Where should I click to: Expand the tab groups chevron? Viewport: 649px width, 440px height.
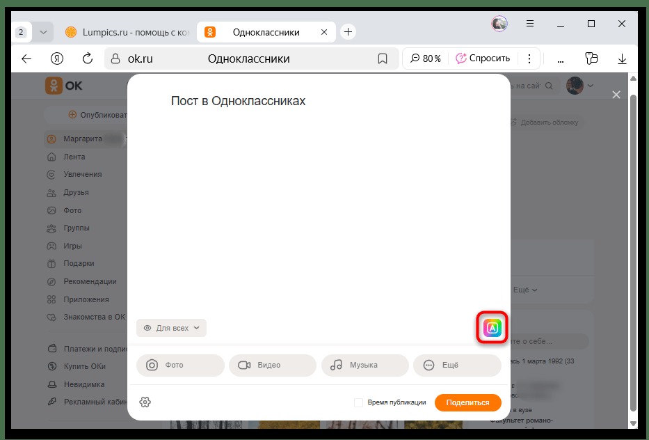[43, 32]
